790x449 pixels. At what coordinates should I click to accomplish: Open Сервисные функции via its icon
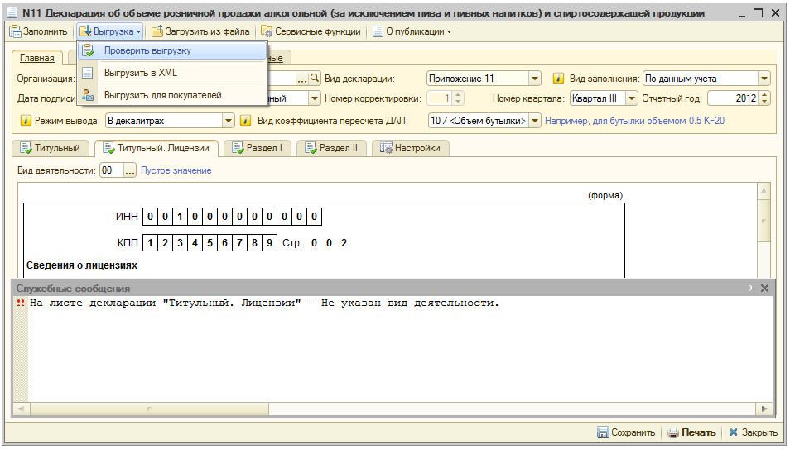[x=267, y=31]
